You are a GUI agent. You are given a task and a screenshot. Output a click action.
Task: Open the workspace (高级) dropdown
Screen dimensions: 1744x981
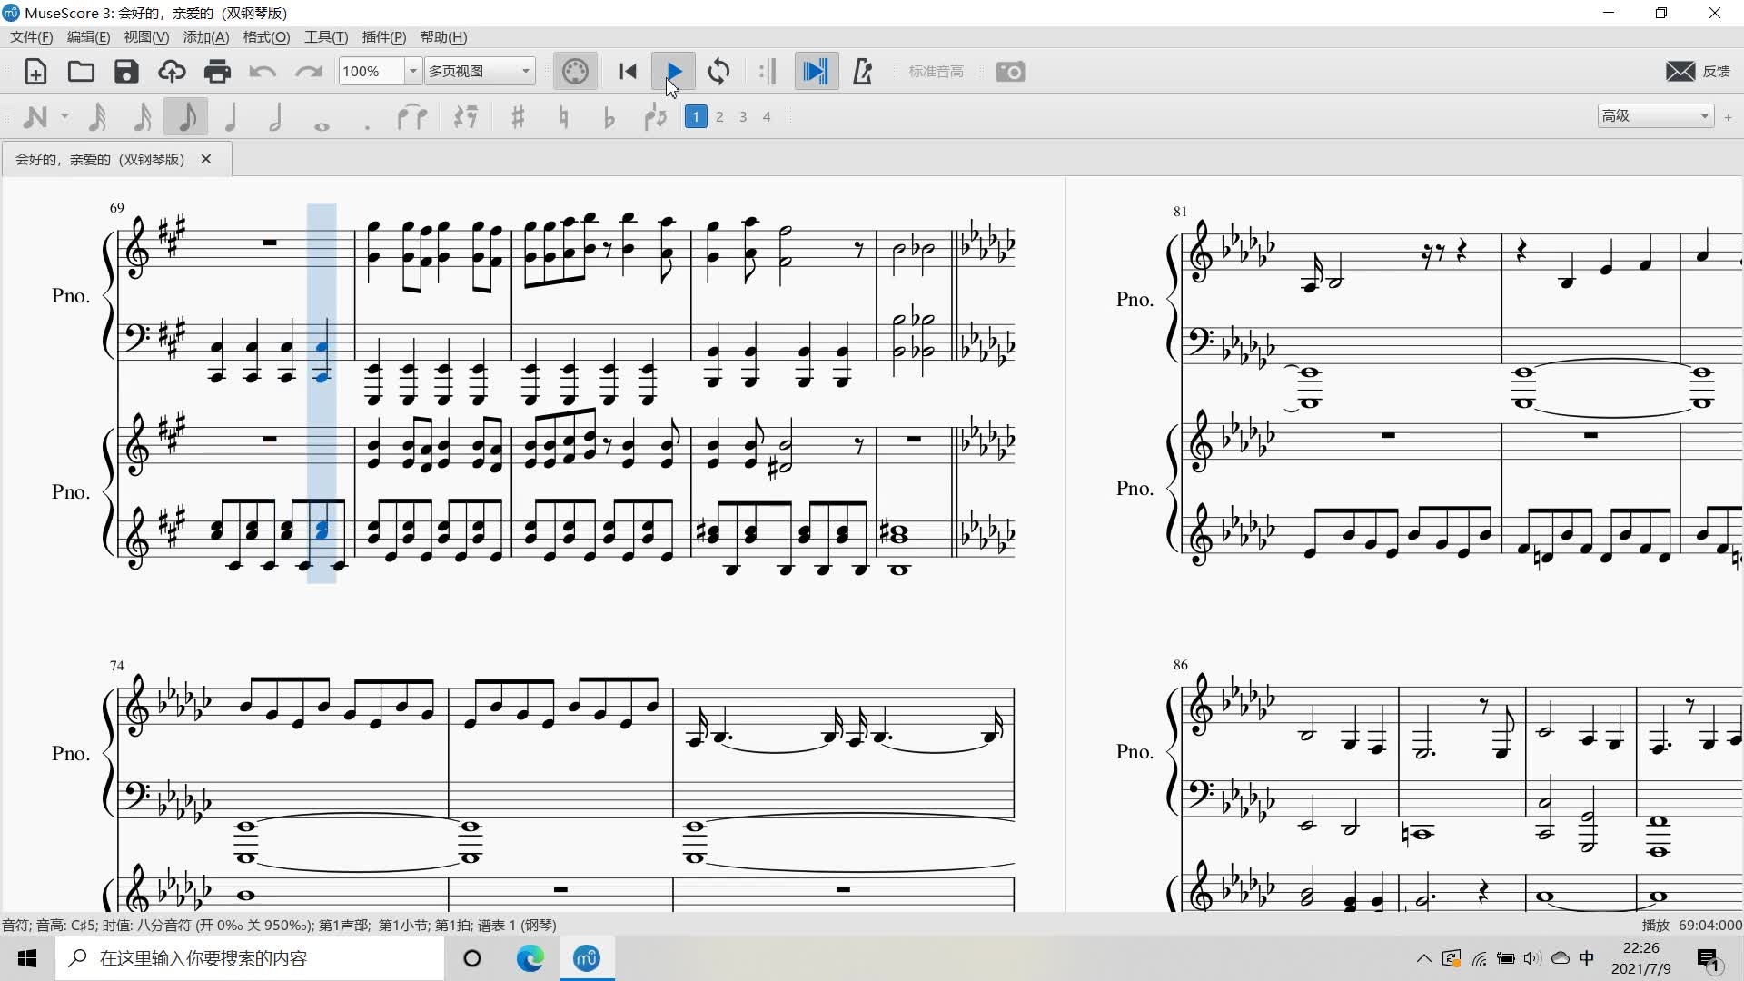(x=1655, y=115)
